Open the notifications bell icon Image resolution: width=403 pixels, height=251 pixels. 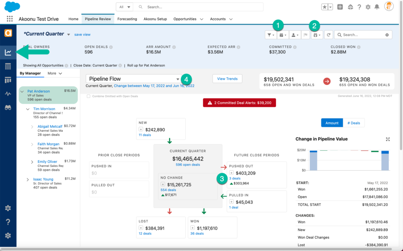click(377, 7)
